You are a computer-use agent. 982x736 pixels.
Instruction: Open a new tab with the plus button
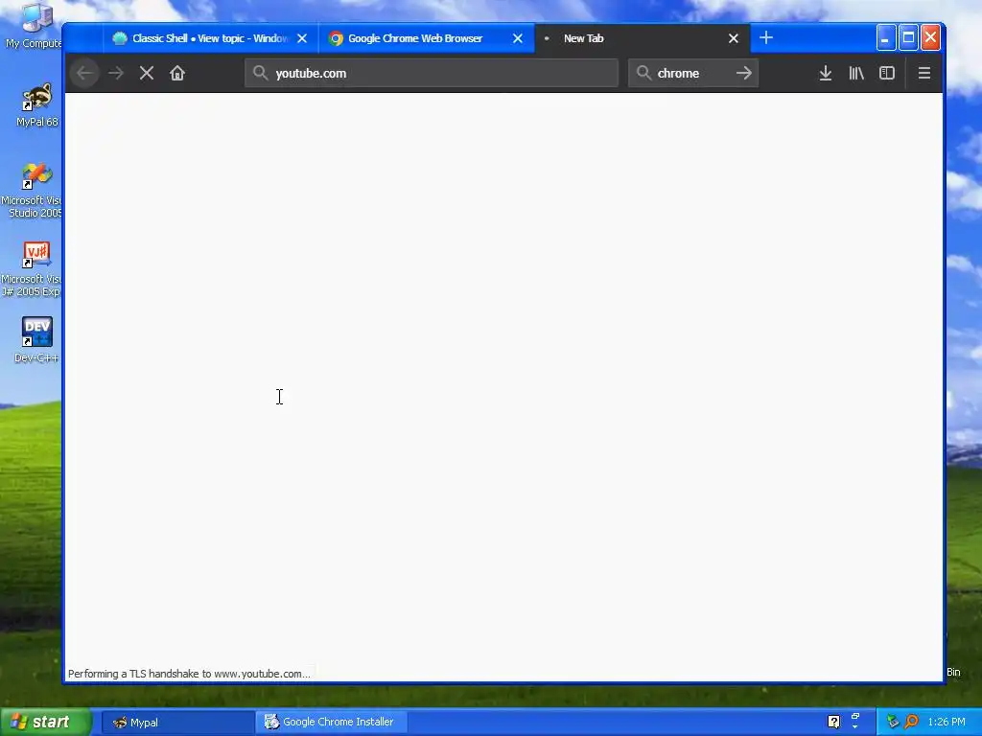point(766,38)
